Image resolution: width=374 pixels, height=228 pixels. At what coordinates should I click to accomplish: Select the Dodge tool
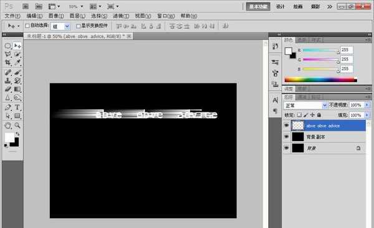click(17, 98)
